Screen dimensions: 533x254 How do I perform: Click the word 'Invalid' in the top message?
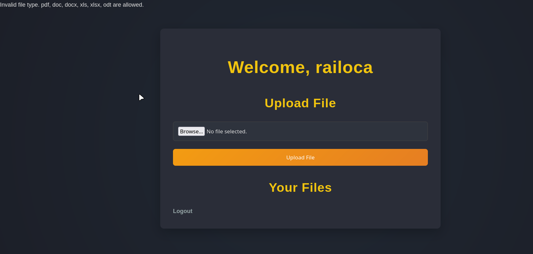(8, 5)
